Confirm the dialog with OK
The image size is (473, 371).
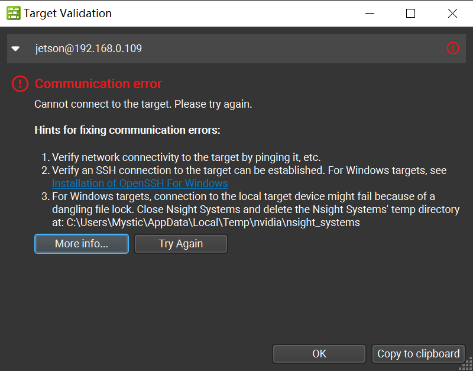[x=319, y=353]
